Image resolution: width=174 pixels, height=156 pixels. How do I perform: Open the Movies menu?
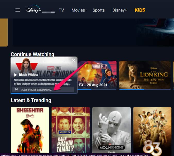pyautogui.click(x=78, y=10)
